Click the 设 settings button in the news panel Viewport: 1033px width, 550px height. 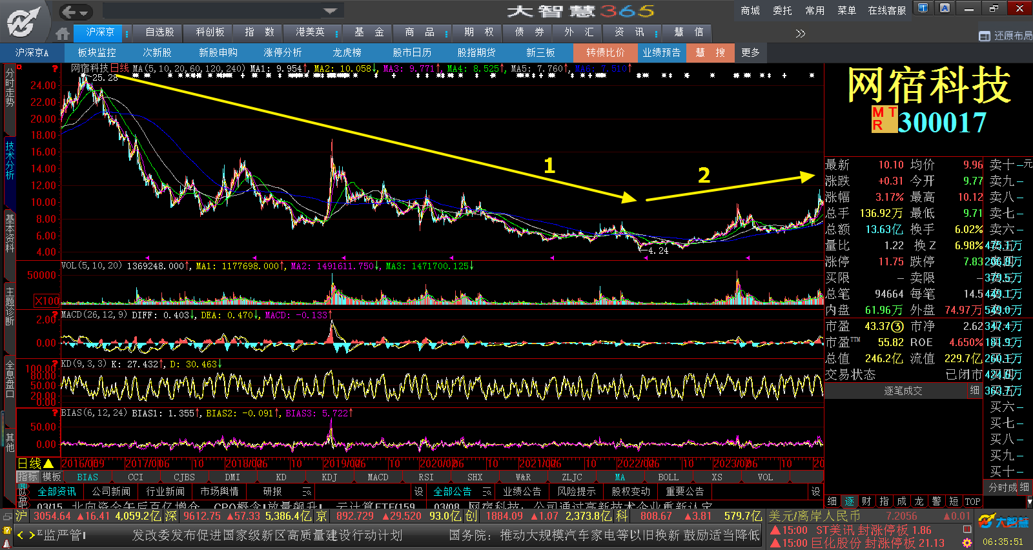[x=418, y=491]
